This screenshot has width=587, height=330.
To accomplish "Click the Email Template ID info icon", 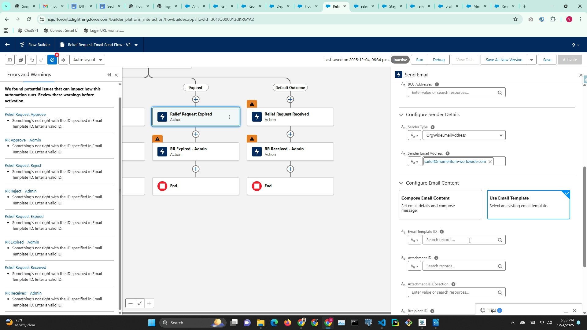I will point(441,232).
